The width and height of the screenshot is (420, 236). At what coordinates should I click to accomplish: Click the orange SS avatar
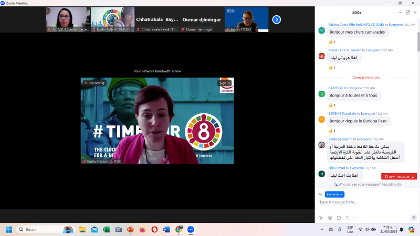(322, 120)
